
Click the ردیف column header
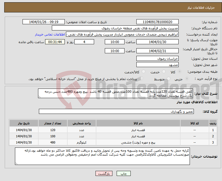point(213,123)
